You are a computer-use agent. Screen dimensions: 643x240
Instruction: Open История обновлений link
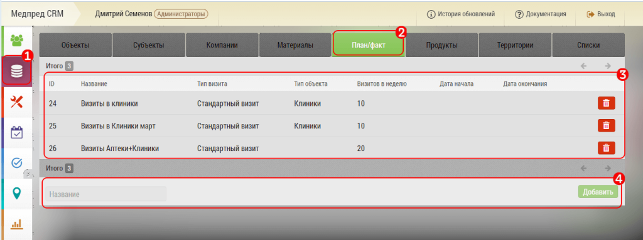click(461, 14)
